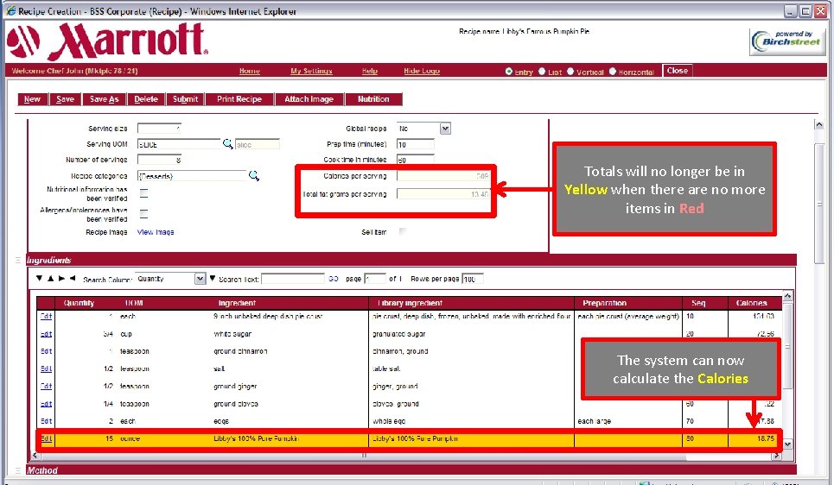Open Recipe categories lookup magnifier

pyautogui.click(x=254, y=175)
